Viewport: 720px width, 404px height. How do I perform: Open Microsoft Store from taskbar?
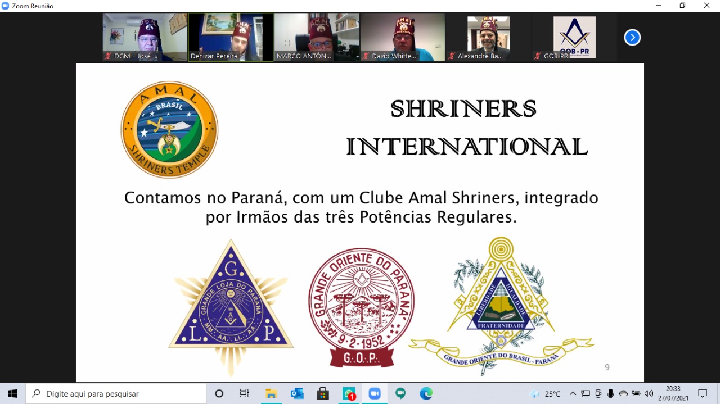pos(323,394)
